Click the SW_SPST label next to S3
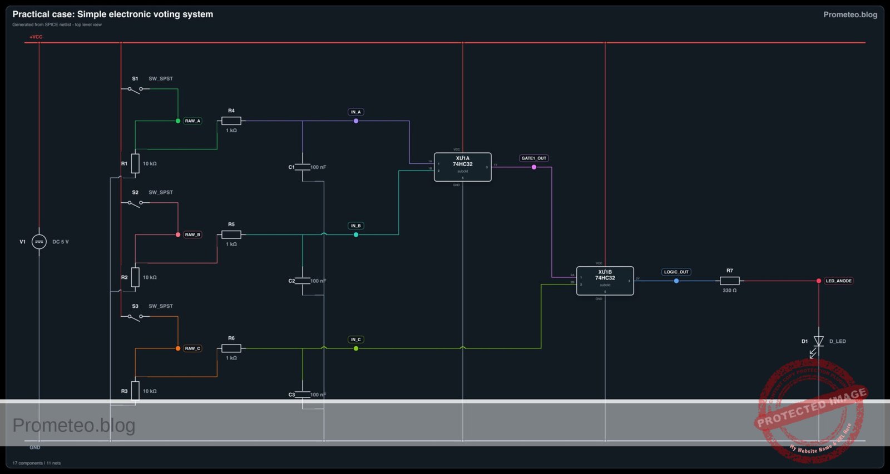The image size is (890, 474). point(161,306)
